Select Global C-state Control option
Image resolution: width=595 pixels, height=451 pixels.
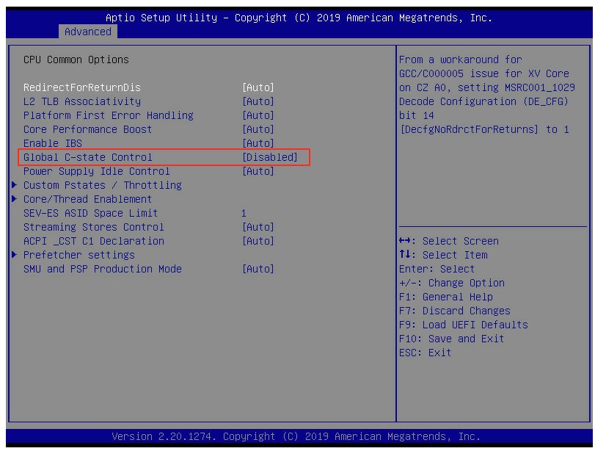tap(87, 157)
